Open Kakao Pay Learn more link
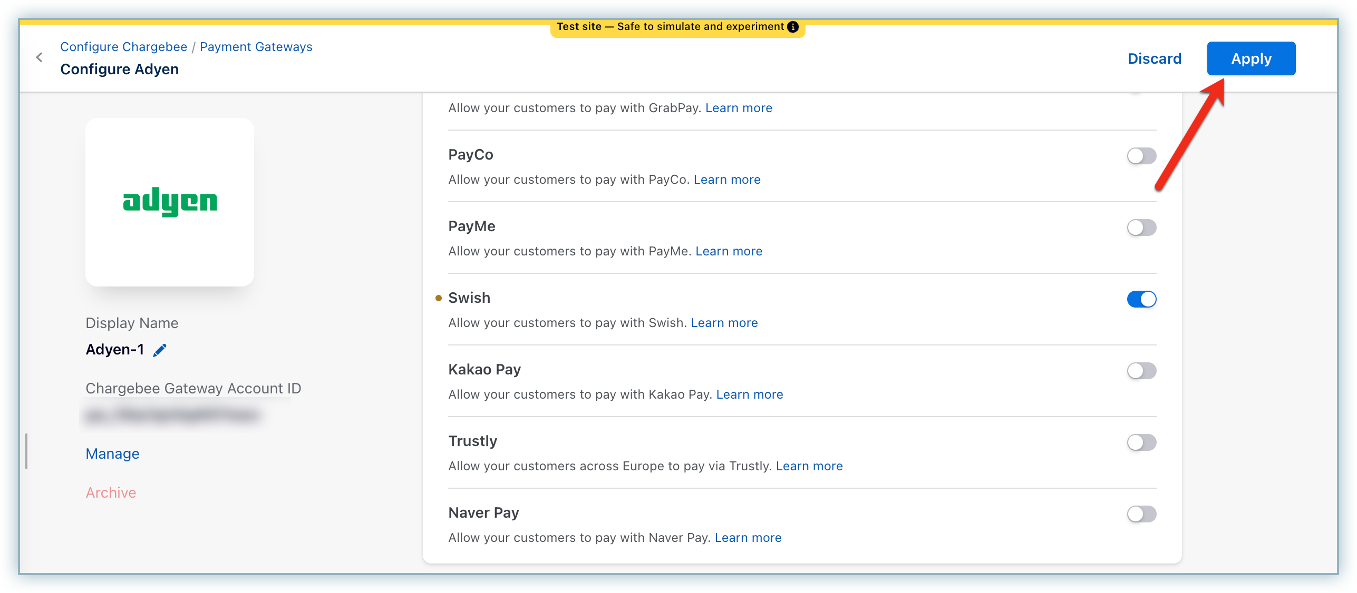This screenshot has height=593, width=1357. (749, 394)
